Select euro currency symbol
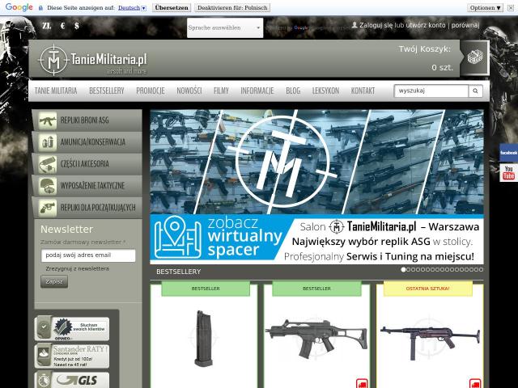This screenshot has width=518, height=388. 63,25
